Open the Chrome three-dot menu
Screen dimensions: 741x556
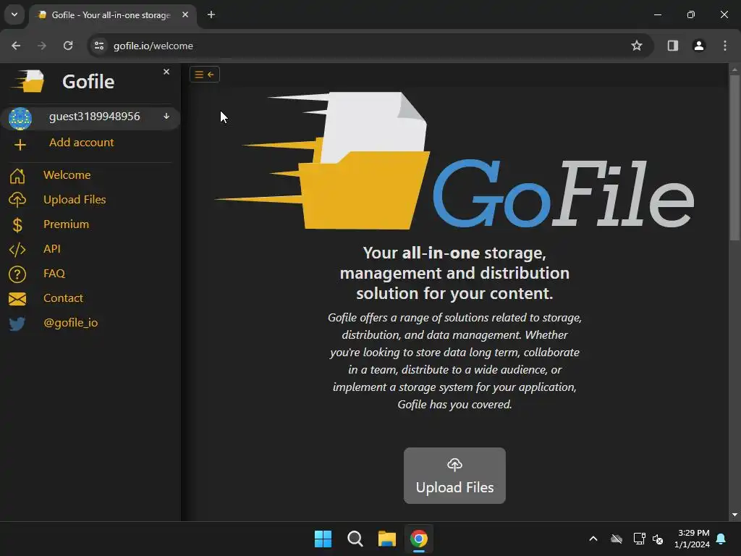[x=725, y=46]
